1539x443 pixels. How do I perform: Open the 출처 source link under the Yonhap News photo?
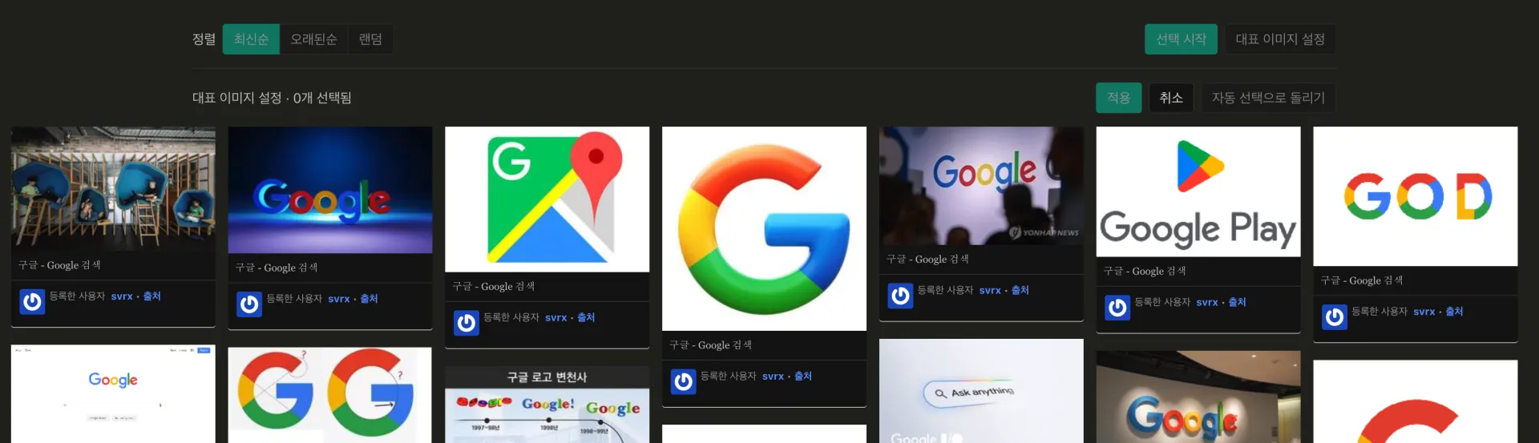(1020, 291)
